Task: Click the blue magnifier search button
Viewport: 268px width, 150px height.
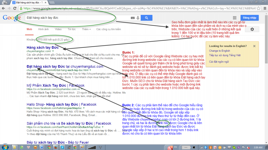Action: (147, 18)
